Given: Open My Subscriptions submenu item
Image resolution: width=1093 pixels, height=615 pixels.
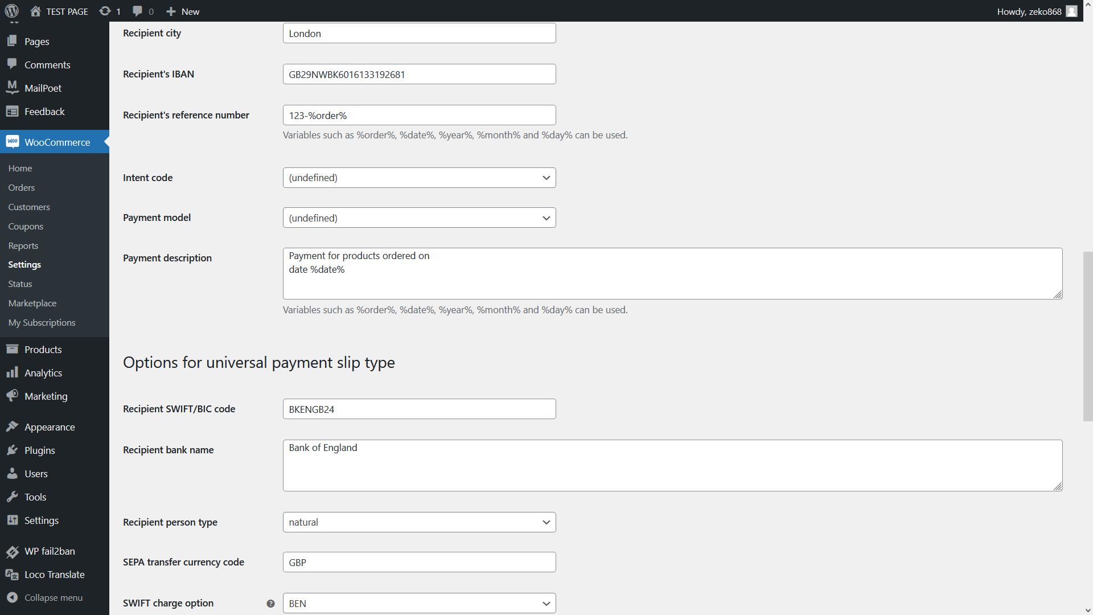Looking at the screenshot, I should pyautogui.click(x=42, y=322).
